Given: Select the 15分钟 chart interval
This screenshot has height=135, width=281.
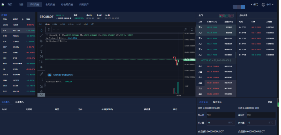Looking at the screenshot, I should point(62,24).
